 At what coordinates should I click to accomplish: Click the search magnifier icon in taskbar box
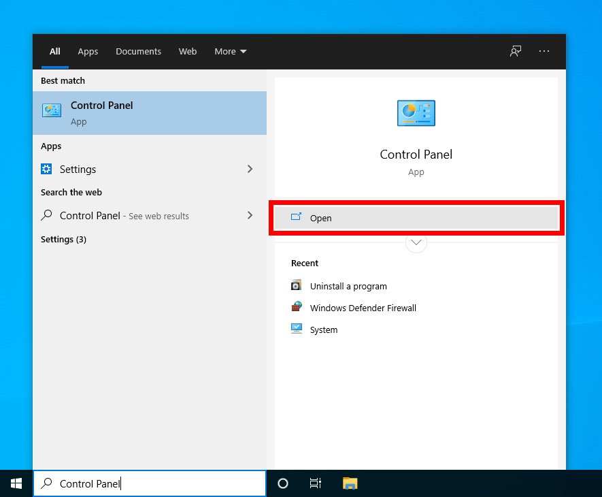tap(46, 483)
